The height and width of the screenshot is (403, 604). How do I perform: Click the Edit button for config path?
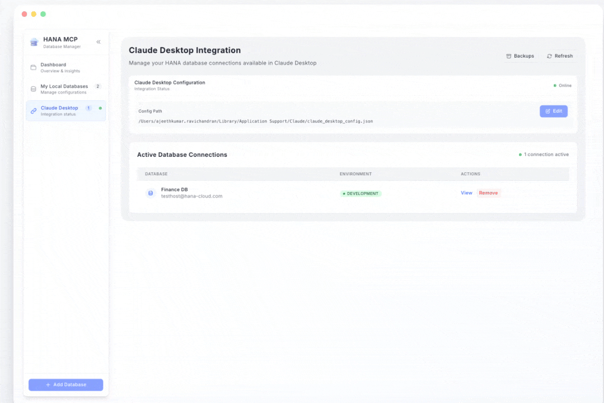tap(553, 111)
